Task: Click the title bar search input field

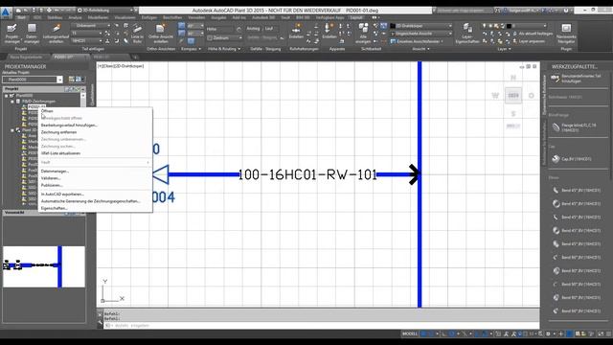Action: point(464,11)
